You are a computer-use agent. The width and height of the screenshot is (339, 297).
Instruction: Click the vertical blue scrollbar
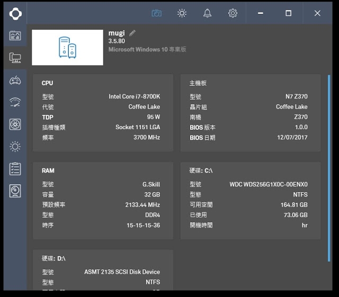point(329,168)
